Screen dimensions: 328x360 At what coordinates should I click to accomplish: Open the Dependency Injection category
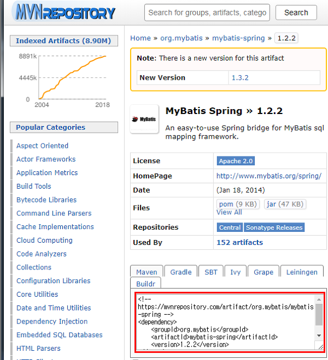click(x=52, y=321)
